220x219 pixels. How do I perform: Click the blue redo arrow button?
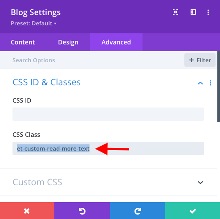(x=138, y=211)
